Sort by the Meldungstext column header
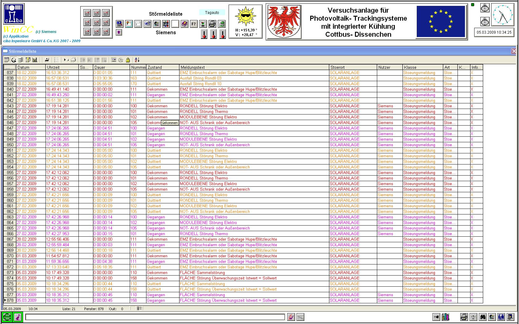Image resolution: width=519 pixels, height=324 pixels. [254, 67]
